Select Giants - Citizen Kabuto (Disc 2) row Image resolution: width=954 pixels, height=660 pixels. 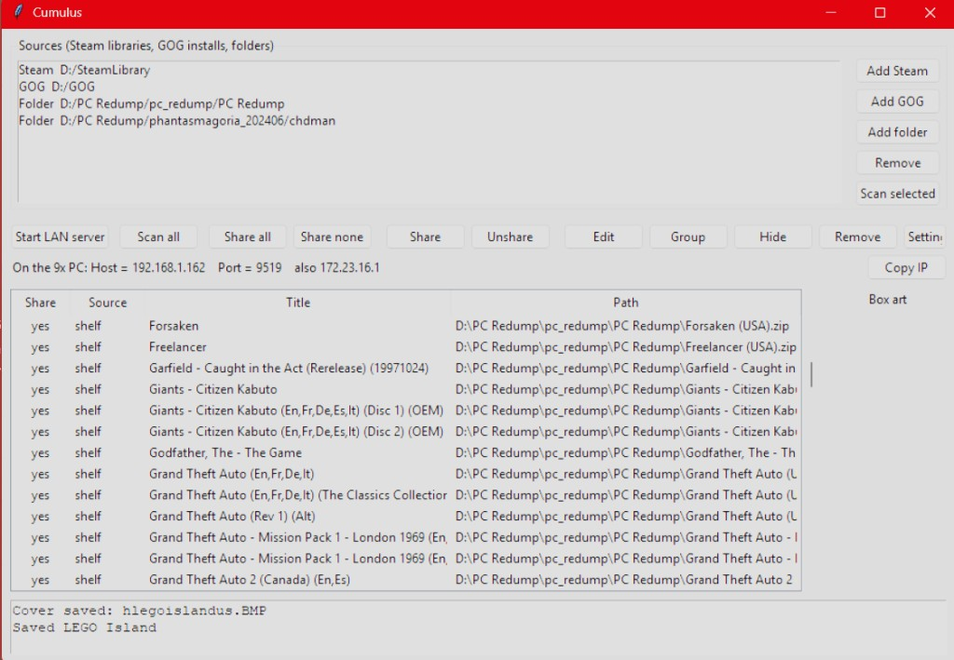(406, 432)
